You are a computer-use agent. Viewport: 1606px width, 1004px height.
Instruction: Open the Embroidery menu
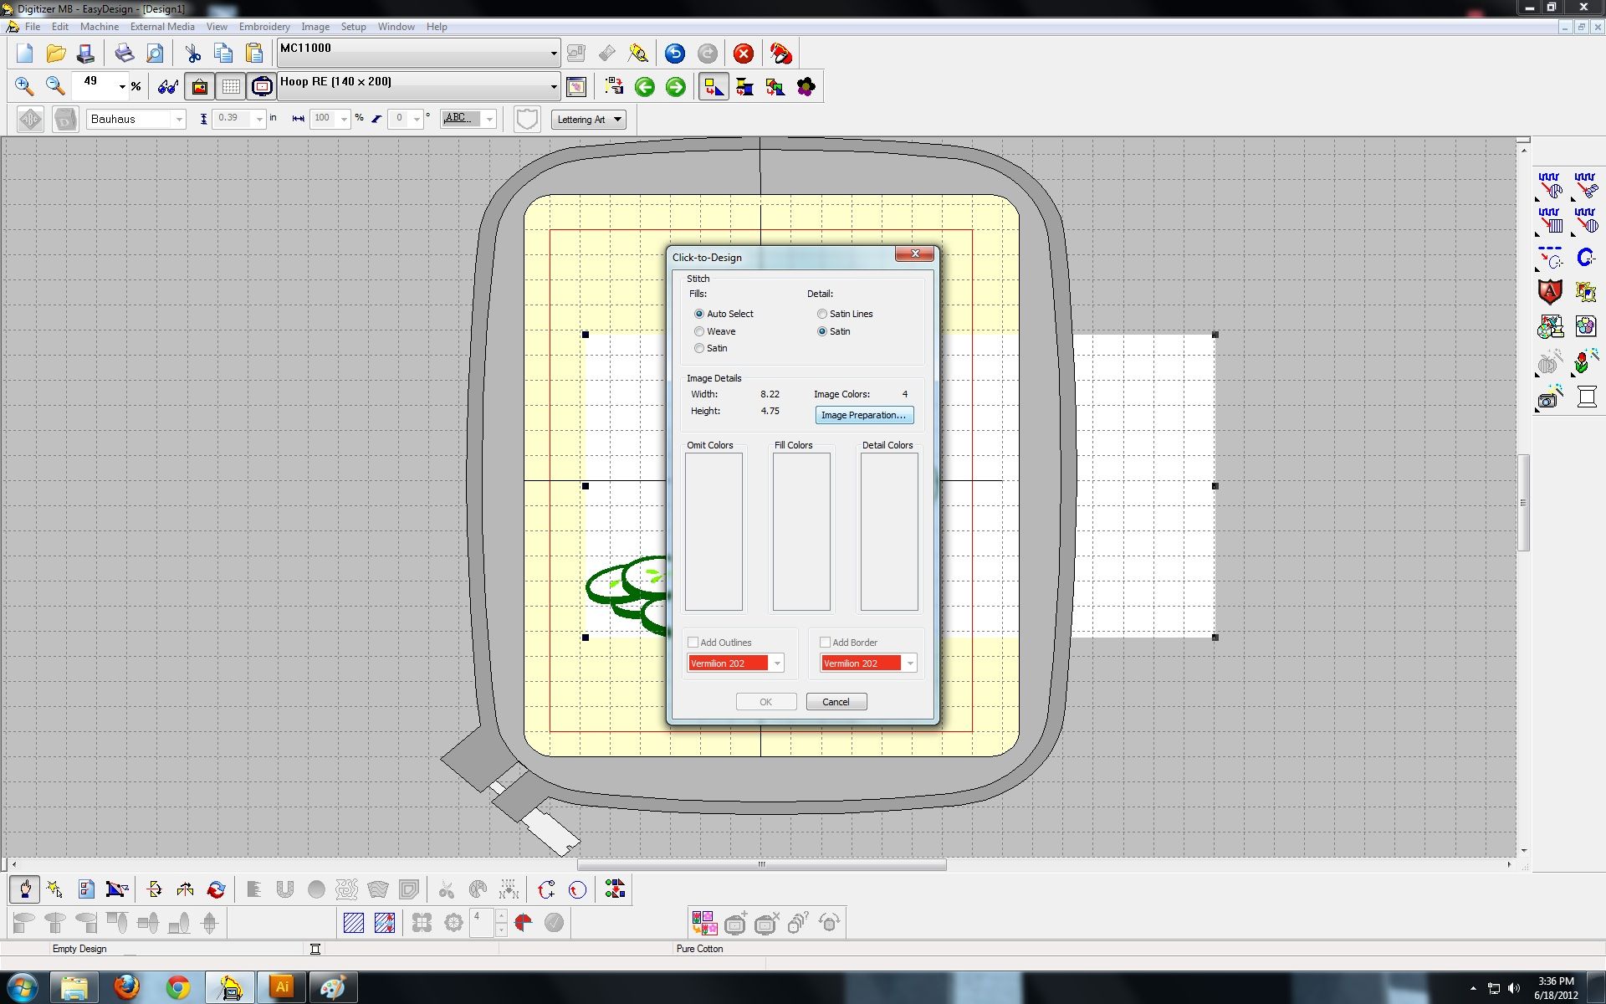point(264,26)
